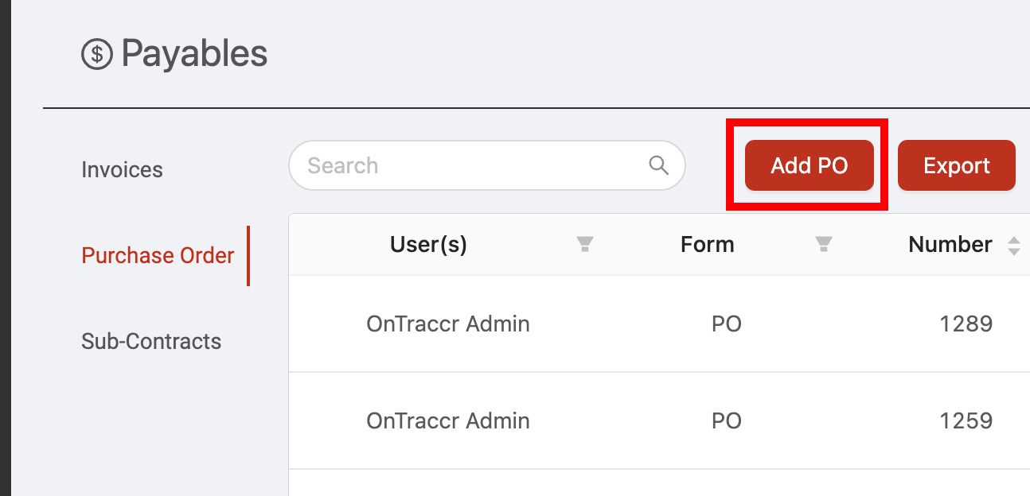Click the Number column header

point(950,244)
